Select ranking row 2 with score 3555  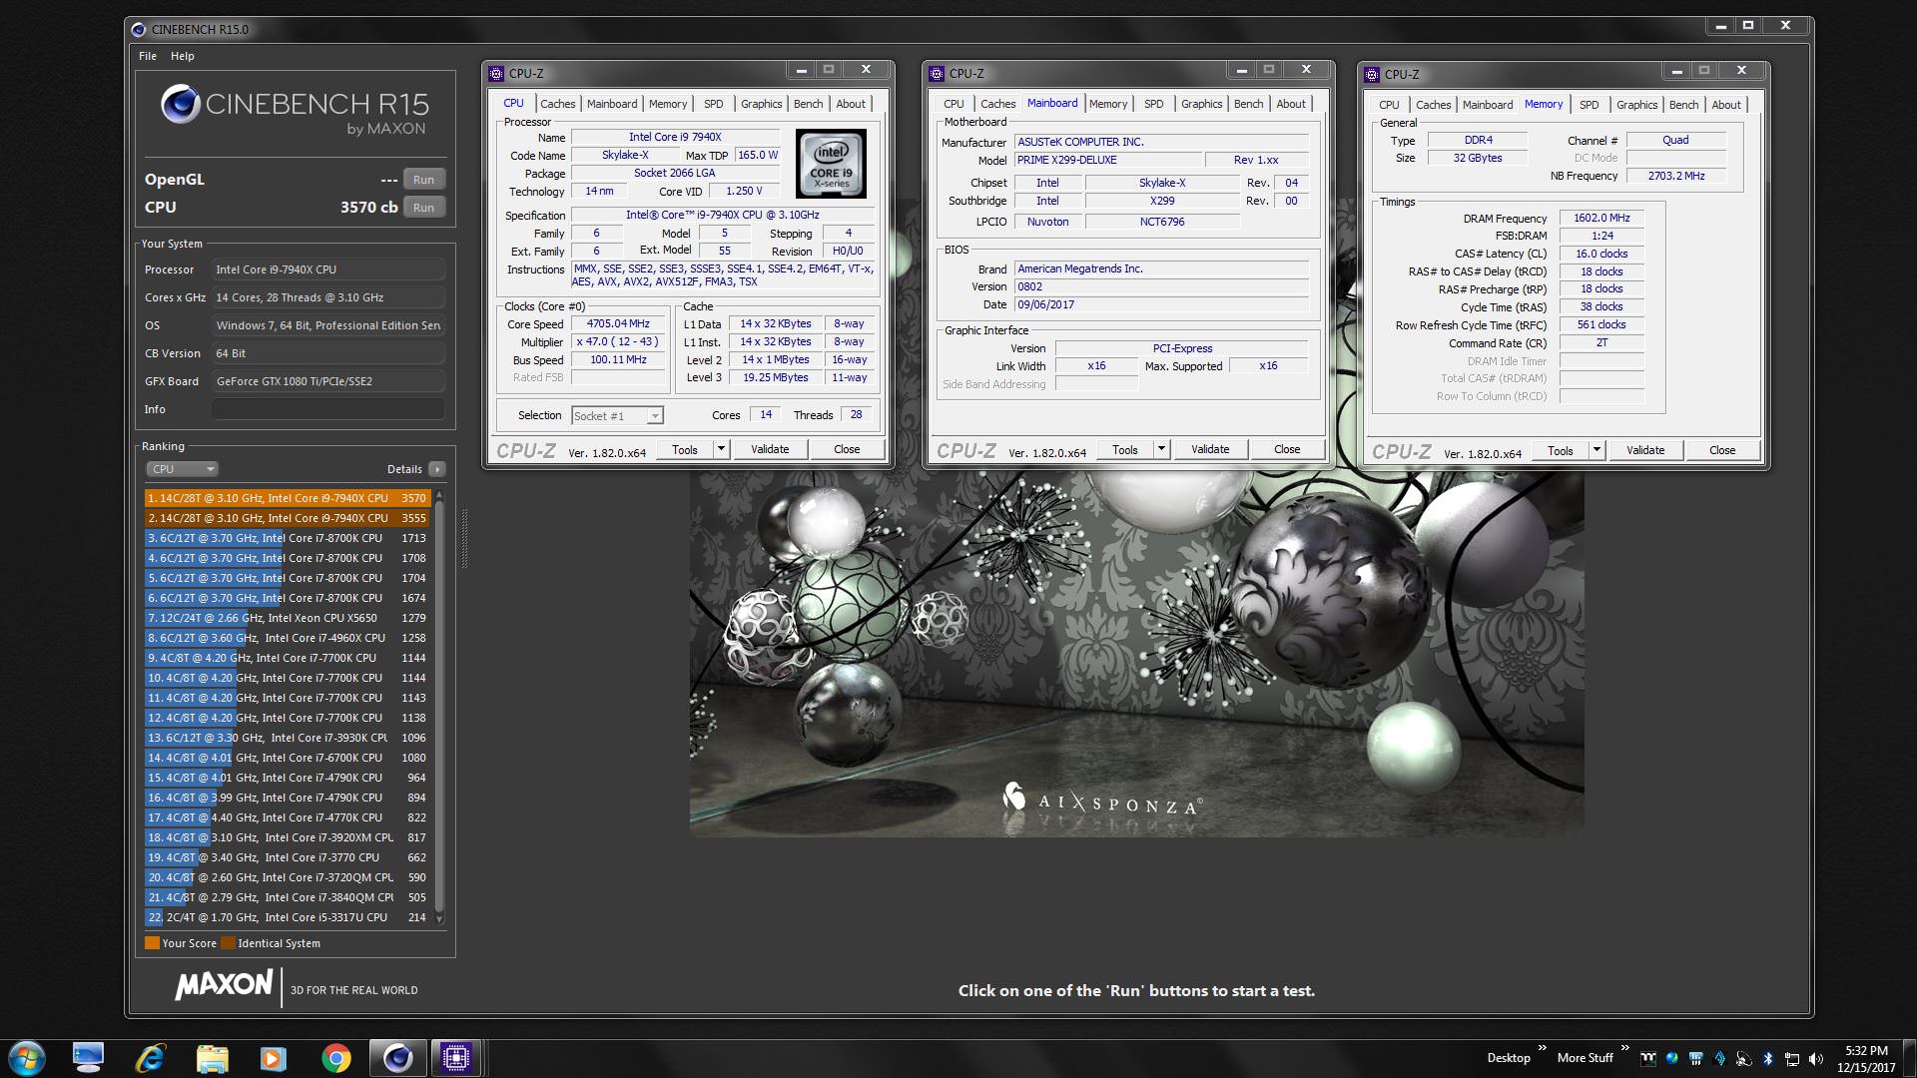point(288,518)
